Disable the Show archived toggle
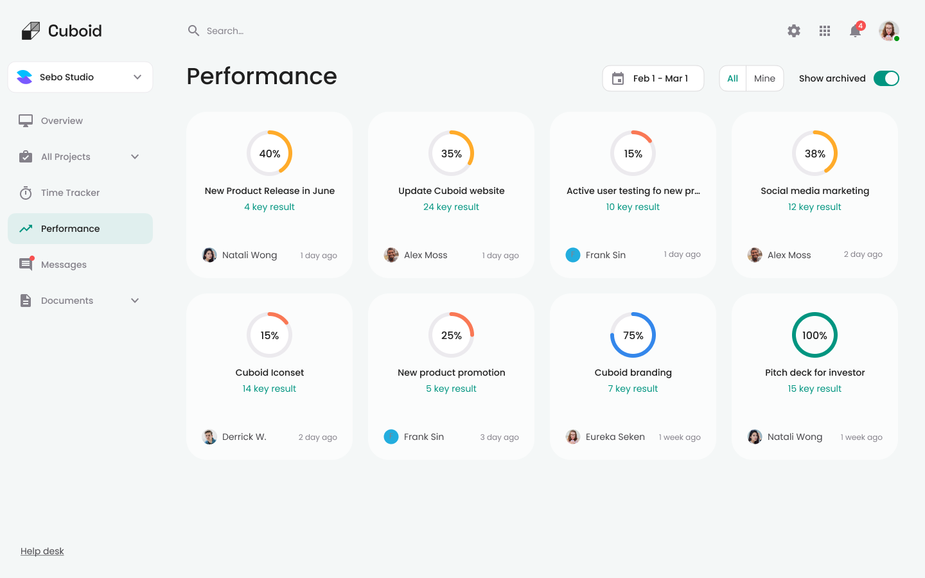 (886, 78)
